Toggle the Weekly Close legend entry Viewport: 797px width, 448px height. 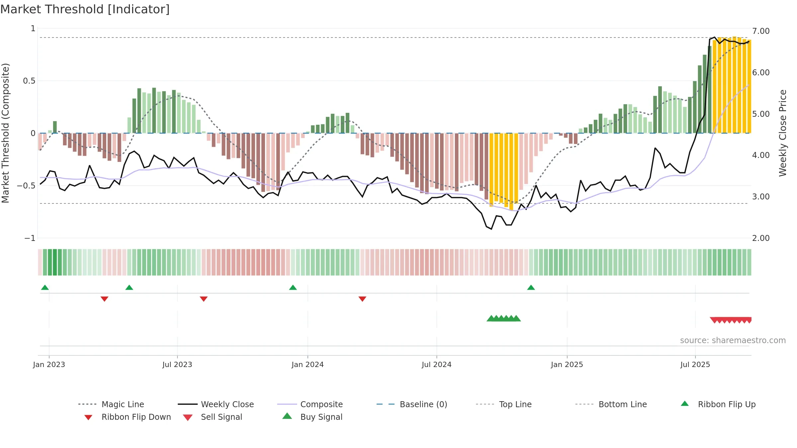216,404
